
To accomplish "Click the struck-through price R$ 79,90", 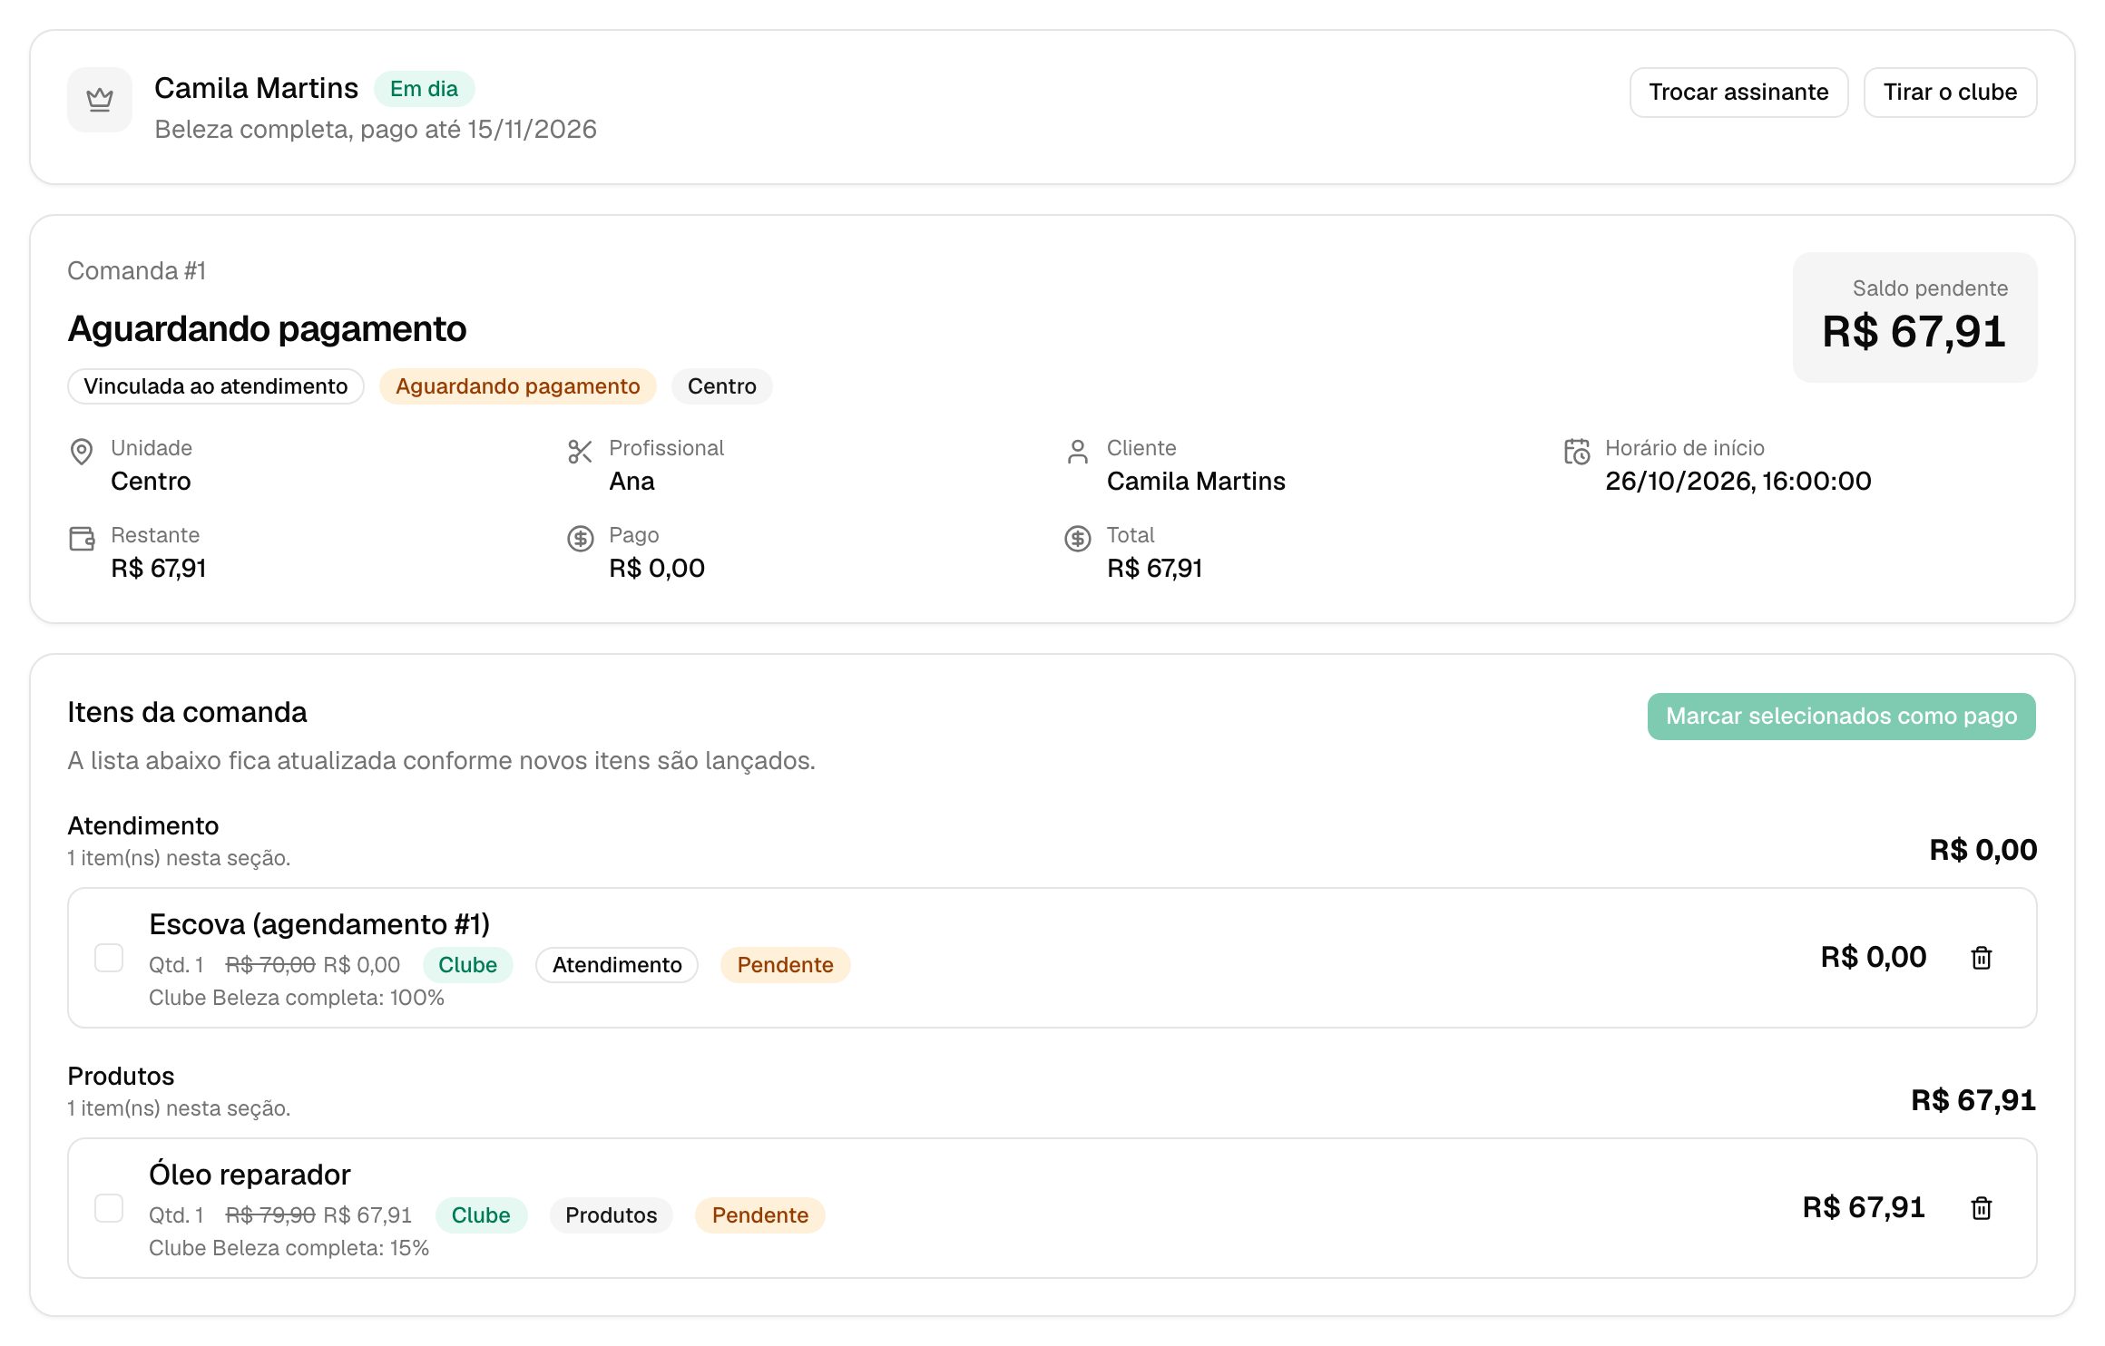I will click(270, 1215).
